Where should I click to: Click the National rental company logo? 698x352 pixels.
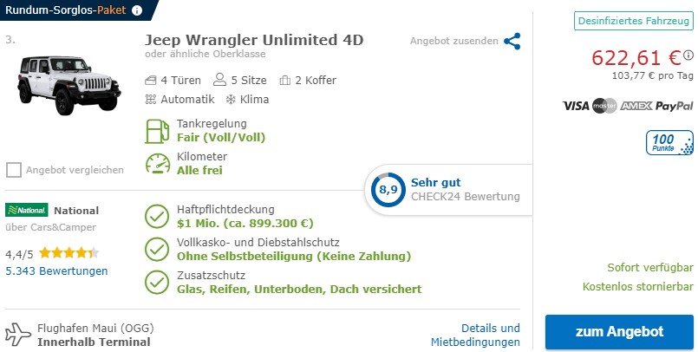click(x=27, y=210)
